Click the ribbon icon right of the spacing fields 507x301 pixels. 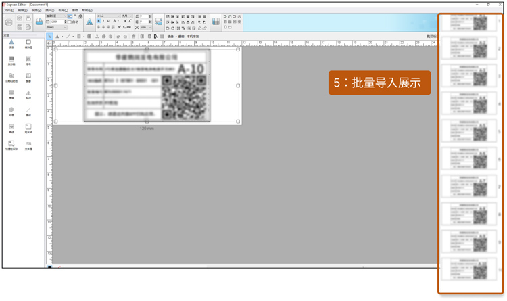(158, 22)
